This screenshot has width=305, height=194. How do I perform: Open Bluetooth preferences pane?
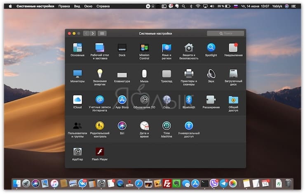189,102
